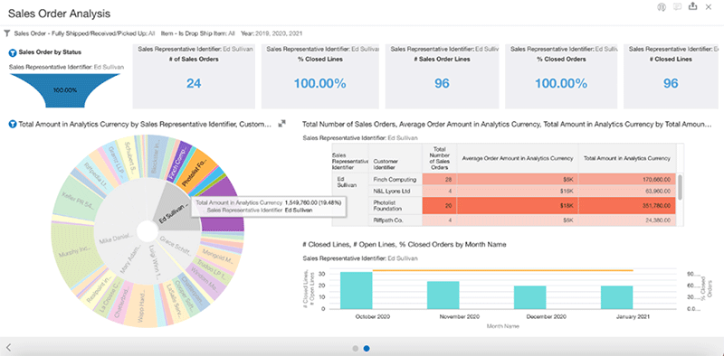Click the greyed circular auto-insights icon
Image resolution: width=724 pixels, height=356 pixels.
coord(662,7)
